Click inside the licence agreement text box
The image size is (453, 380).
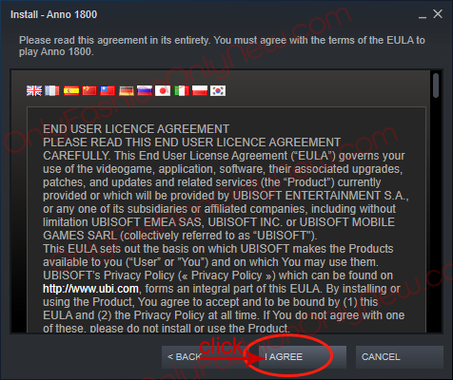click(x=226, y=219)
